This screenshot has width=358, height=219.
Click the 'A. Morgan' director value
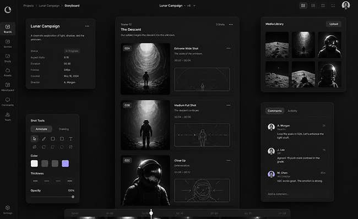69,83
